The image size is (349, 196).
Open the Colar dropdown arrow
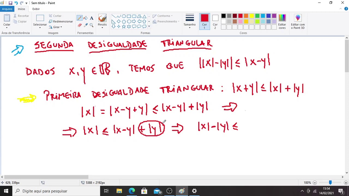click(7, 28)
